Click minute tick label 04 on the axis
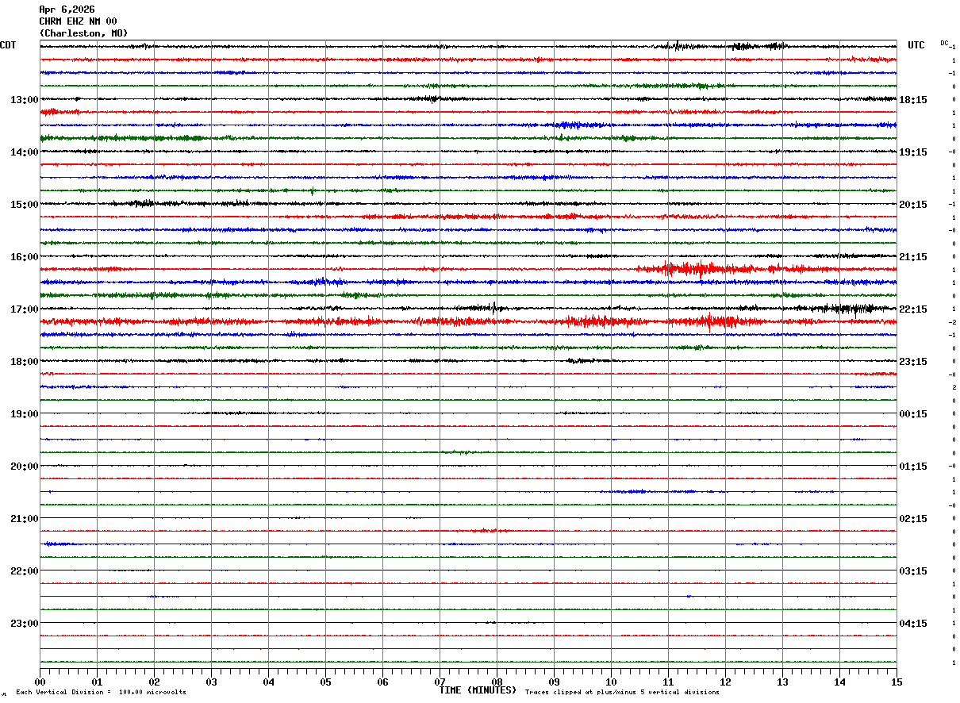 tap(268, 682)
